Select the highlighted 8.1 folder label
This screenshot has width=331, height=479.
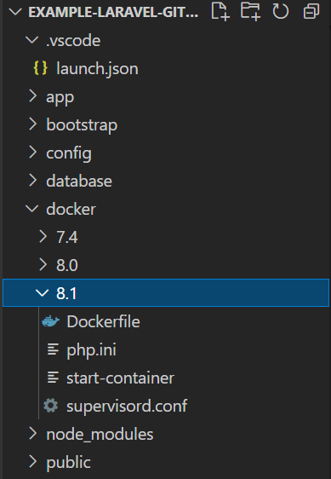click(x=66, y=293)
